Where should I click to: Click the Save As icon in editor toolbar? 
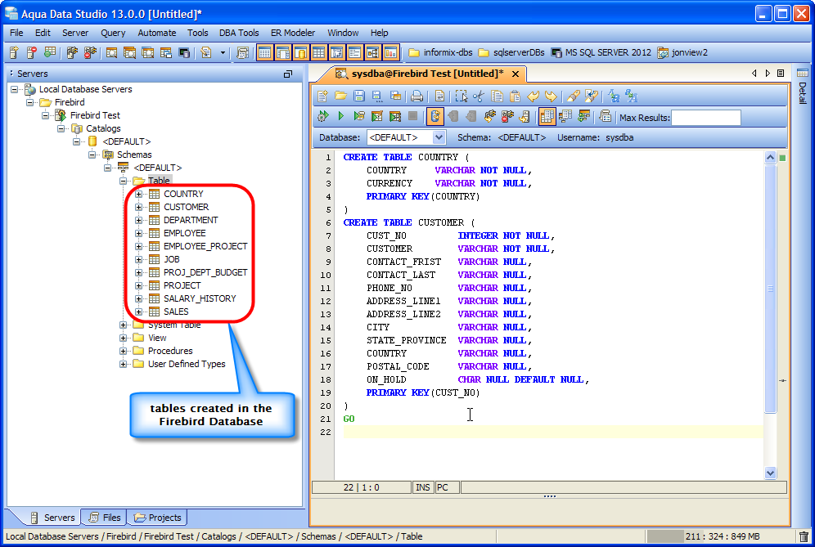tap(377, 96)
